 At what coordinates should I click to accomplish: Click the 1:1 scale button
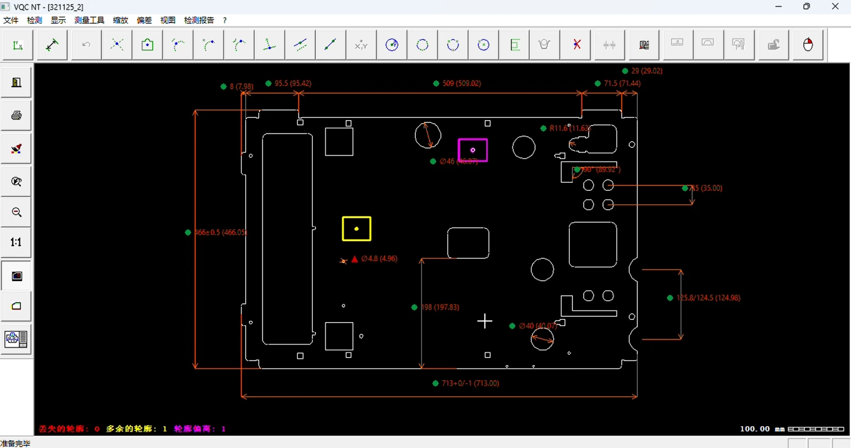pos(16,242)
